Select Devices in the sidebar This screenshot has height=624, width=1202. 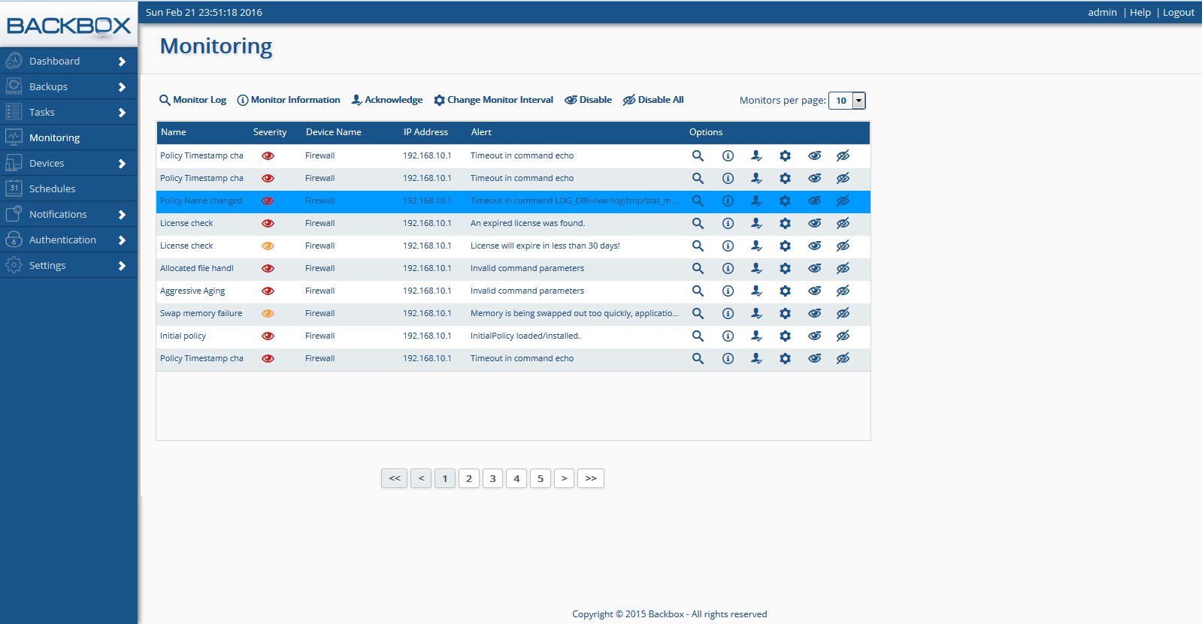[47, 164]
